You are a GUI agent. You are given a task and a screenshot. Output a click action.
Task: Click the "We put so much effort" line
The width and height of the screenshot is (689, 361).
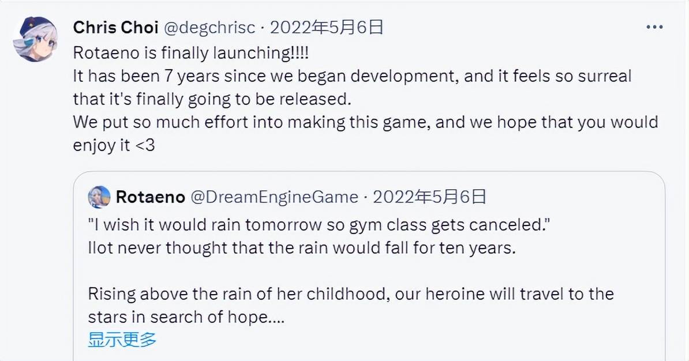(x=365, y=122)
